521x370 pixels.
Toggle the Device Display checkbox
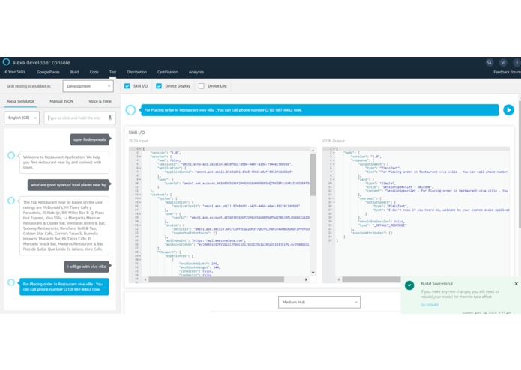(x=159, y=86)
